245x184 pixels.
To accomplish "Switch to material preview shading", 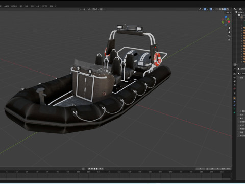I will [225, 9].
